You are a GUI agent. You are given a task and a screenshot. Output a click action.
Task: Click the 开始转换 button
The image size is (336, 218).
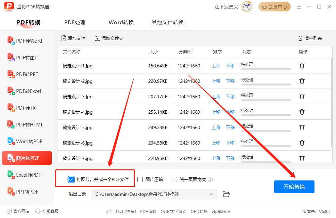[x=294, y=187]
